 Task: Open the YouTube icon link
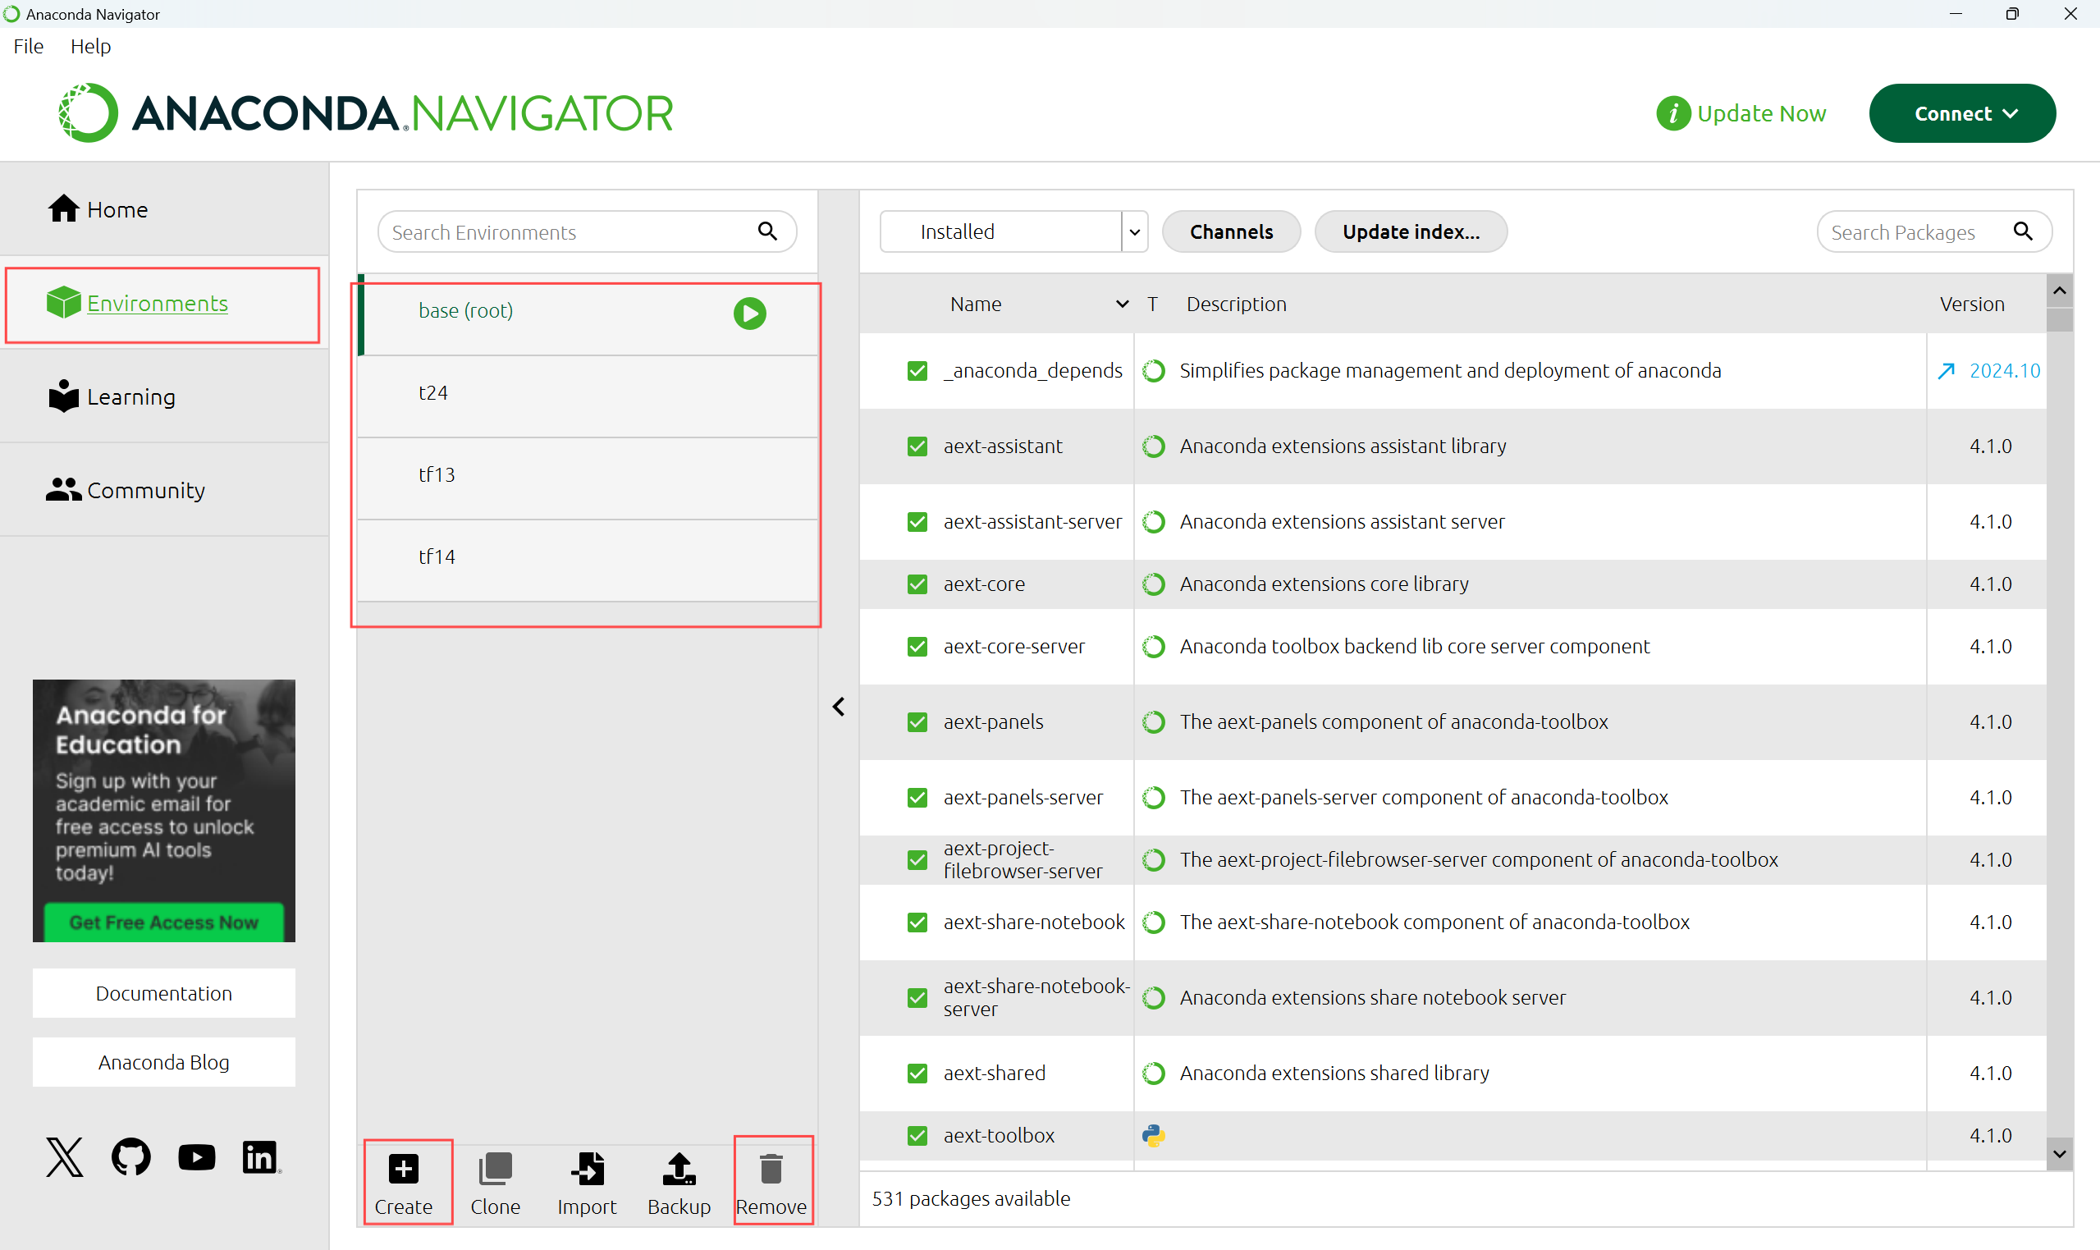click(x=196, y=1157)
